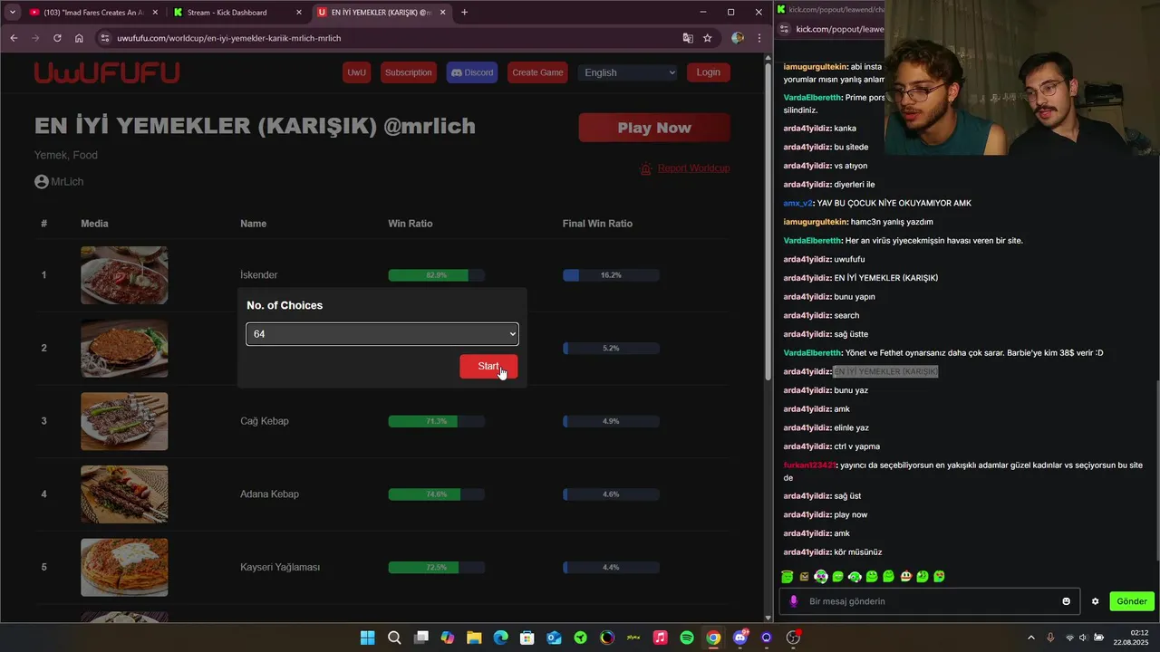Click the envelope emote in chat row

click(804, 577)
